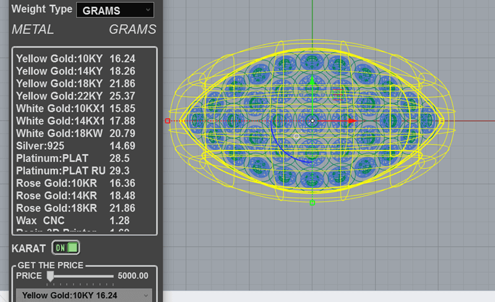Select the White Gold:18KW 20.79 row
The width and height of the screenshot is (495, 302).
tap(75, 133)
